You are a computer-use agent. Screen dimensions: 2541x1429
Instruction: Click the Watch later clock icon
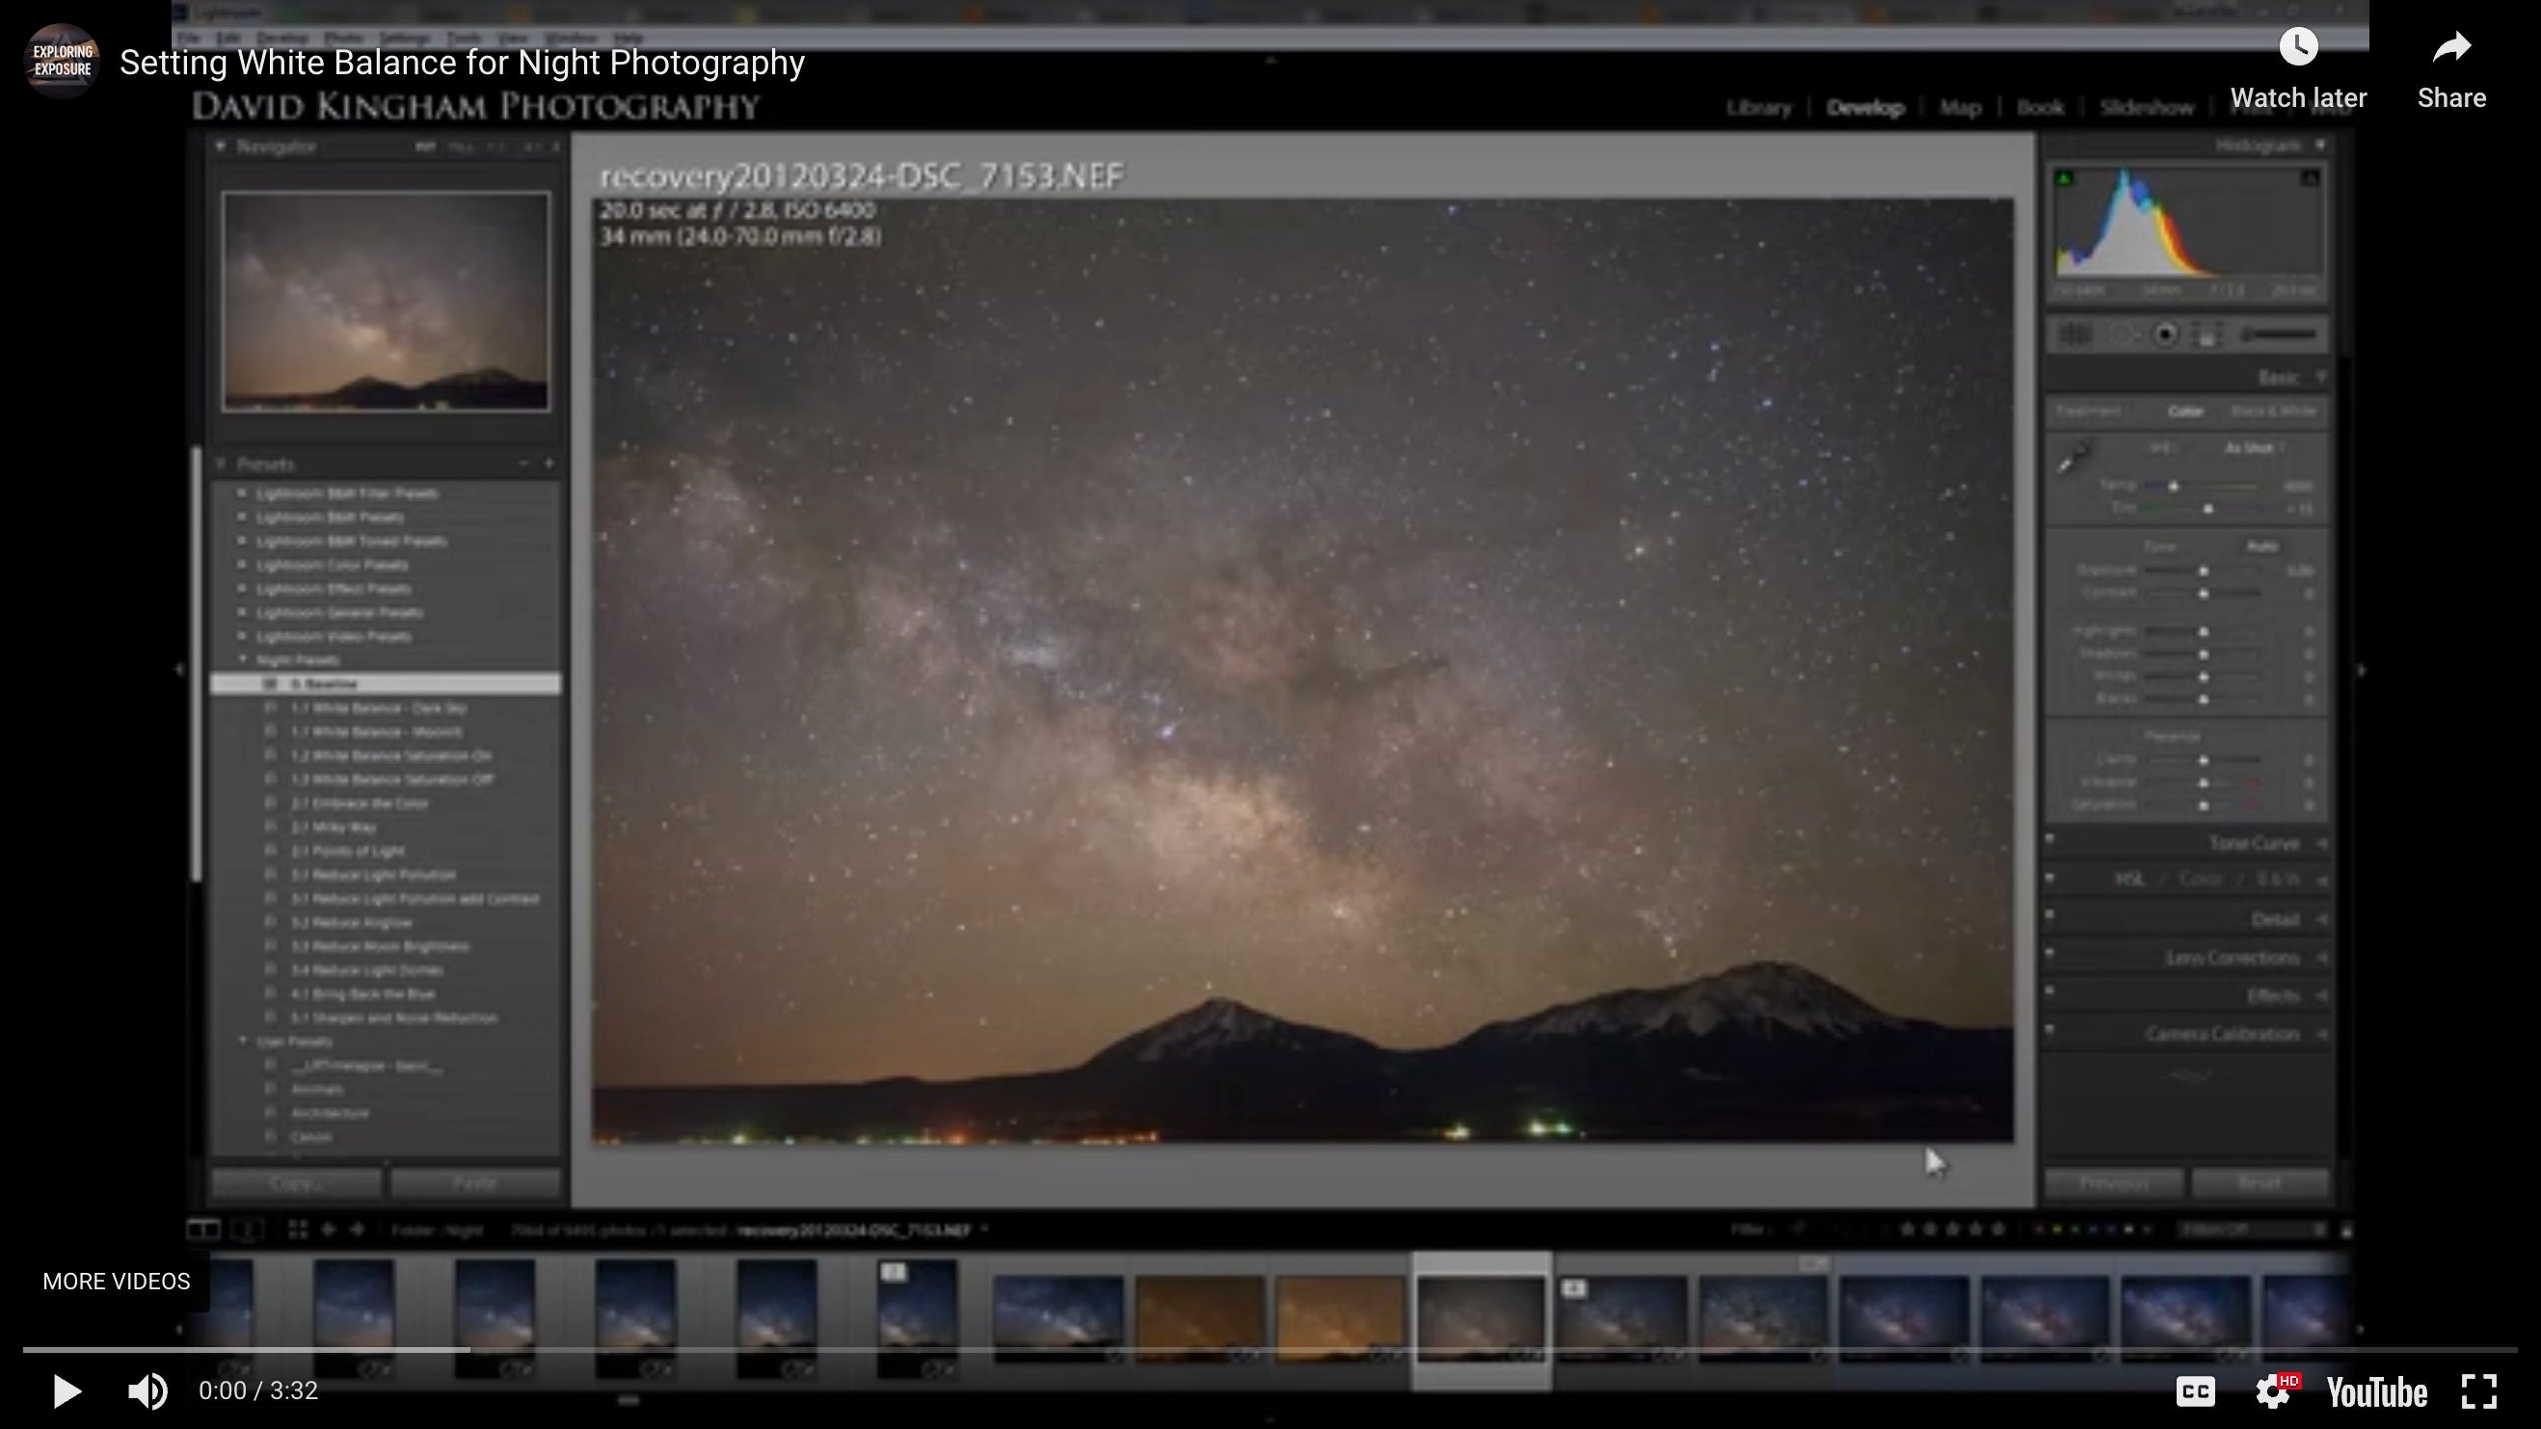(2297, 46)
